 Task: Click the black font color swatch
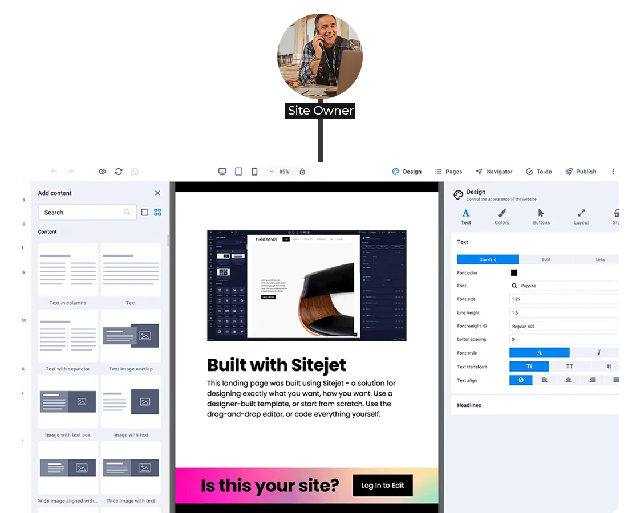coord(514,273)
